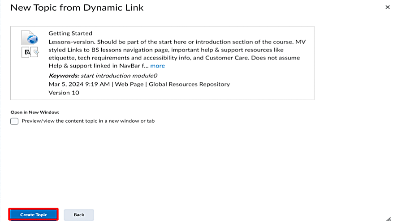Image resolution: width=393 pixels, height=222 pixels.
Task: Expand the description via the "more" link
Action: 157,66
